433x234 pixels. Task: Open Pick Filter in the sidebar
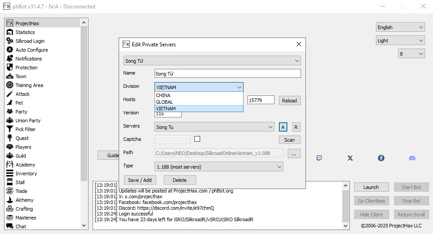point(25,129)
